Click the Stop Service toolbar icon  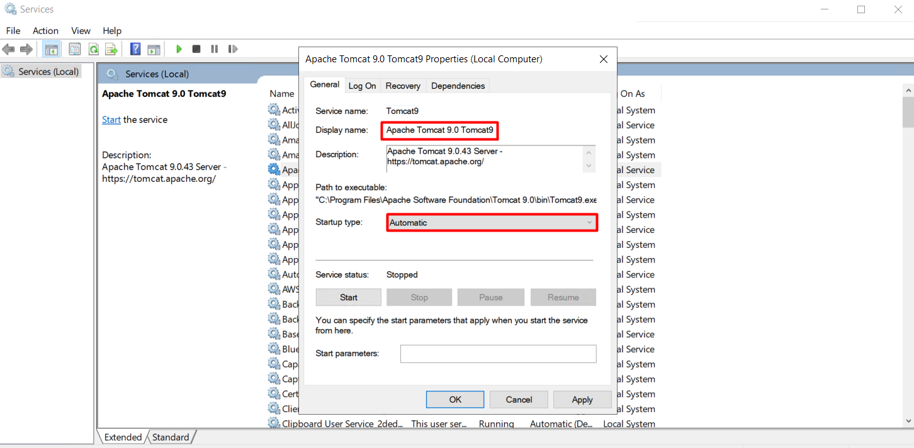click(196, 48)
